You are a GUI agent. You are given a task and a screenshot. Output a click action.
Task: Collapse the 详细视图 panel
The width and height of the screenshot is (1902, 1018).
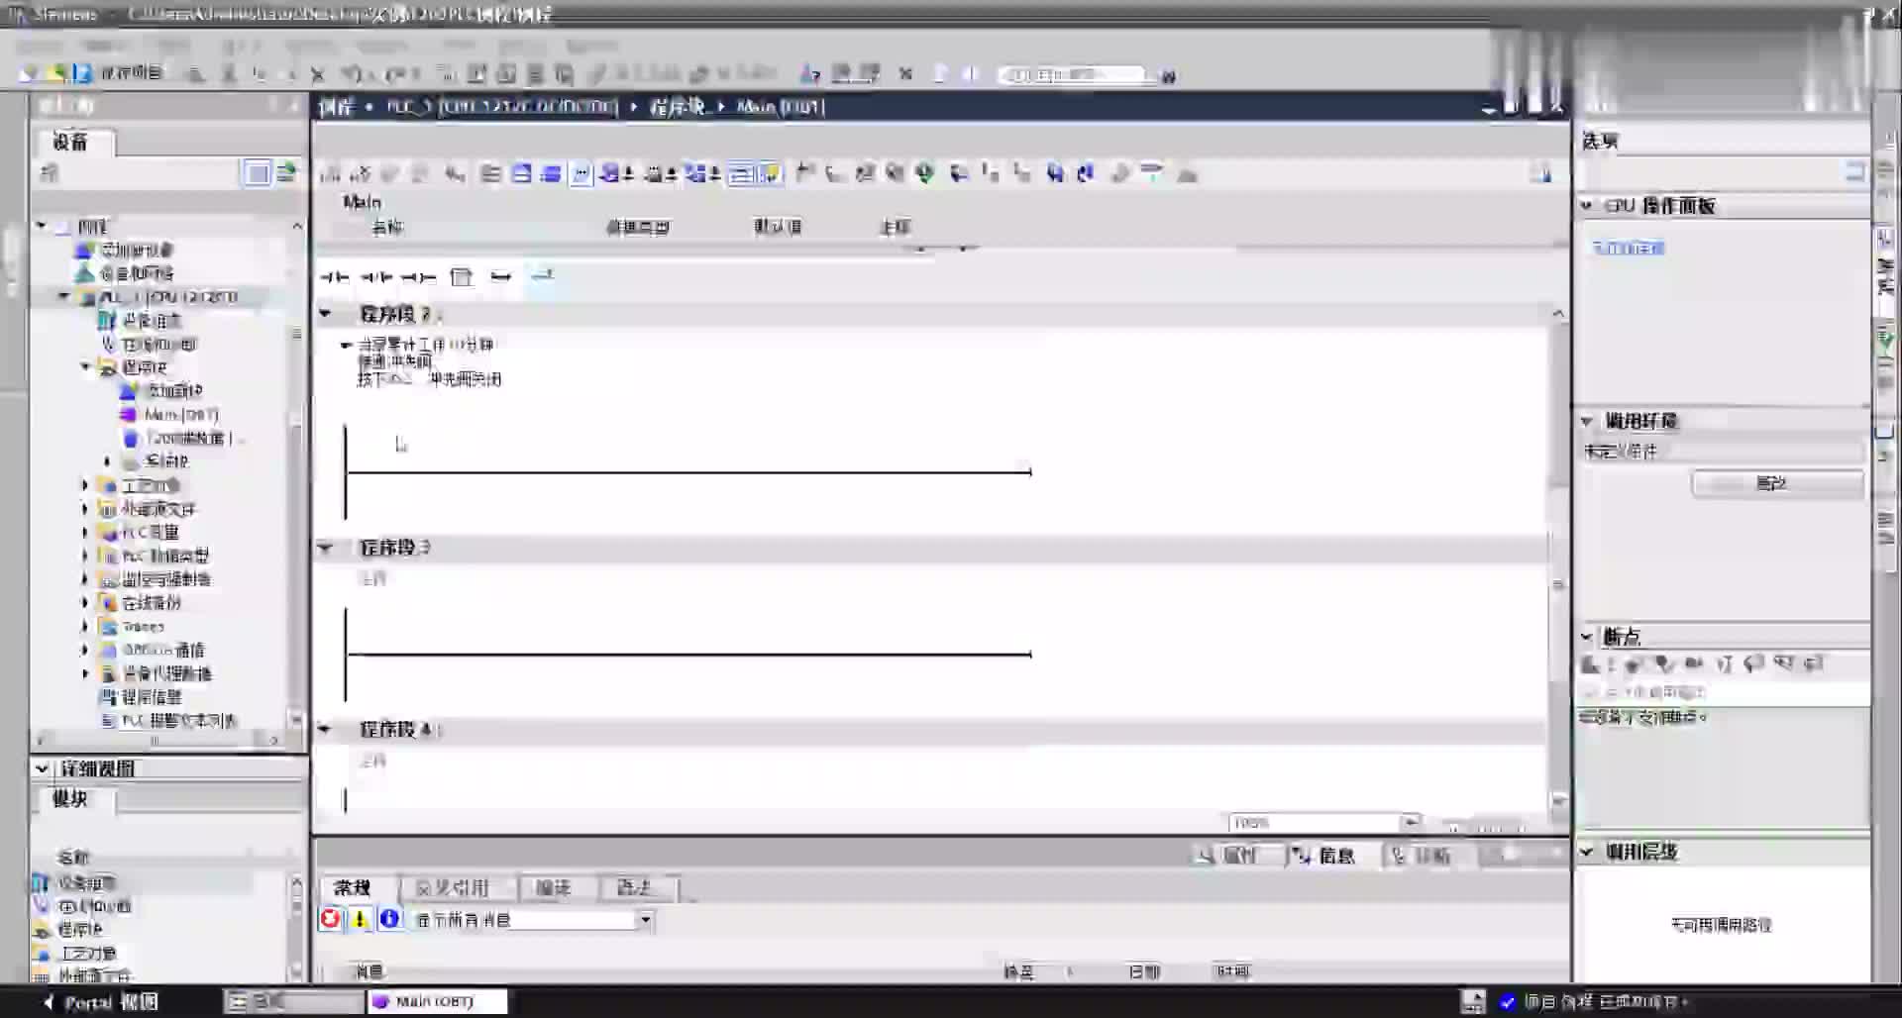click(x=42, y=768)
